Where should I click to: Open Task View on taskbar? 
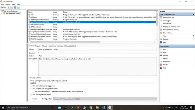click(53, 108)
